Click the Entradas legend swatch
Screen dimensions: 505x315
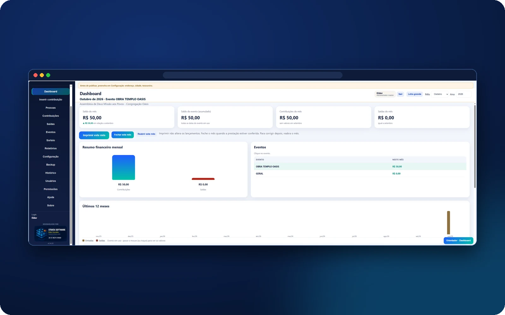tap(84, 241)
